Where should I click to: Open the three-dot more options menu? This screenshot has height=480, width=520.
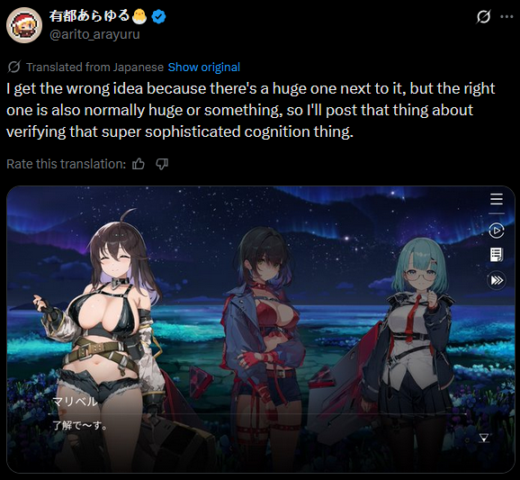point(507,16)
